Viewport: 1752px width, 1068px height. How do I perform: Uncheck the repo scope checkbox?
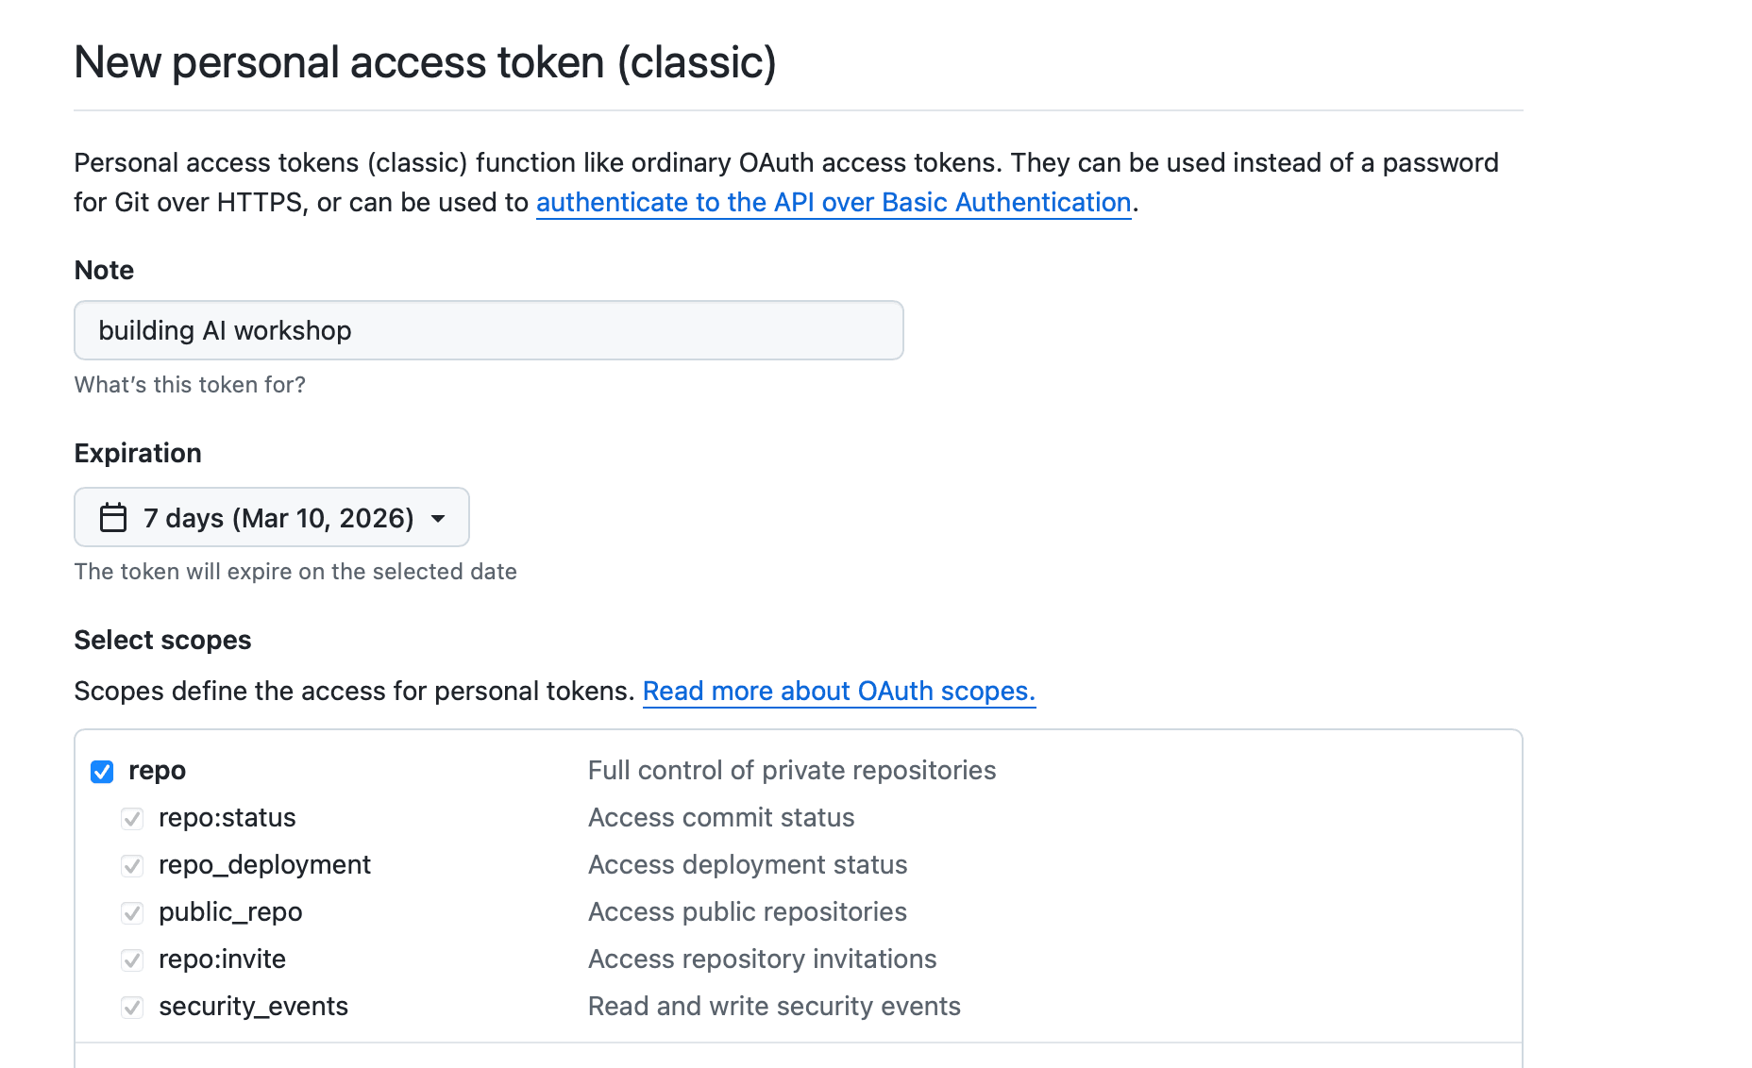(x=101, y=771)
